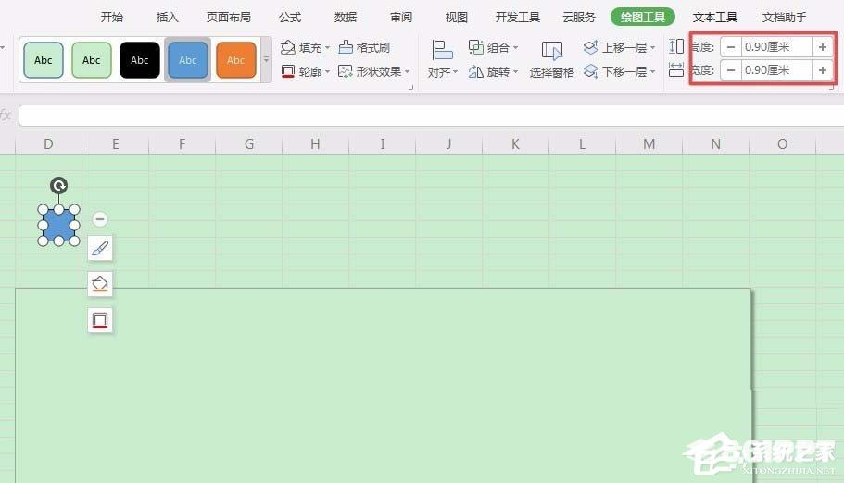Click the floating shape fill icon

tap(100, 284)
